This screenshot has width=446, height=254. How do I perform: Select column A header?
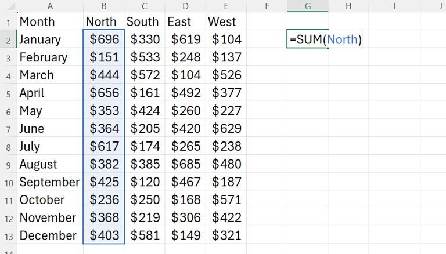pyautogui.click(x=50, y=6)
